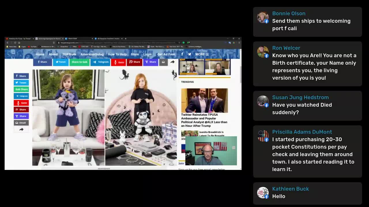Open the About navigation item
Viewport: 369px width, 207px height.
point(53,54)
